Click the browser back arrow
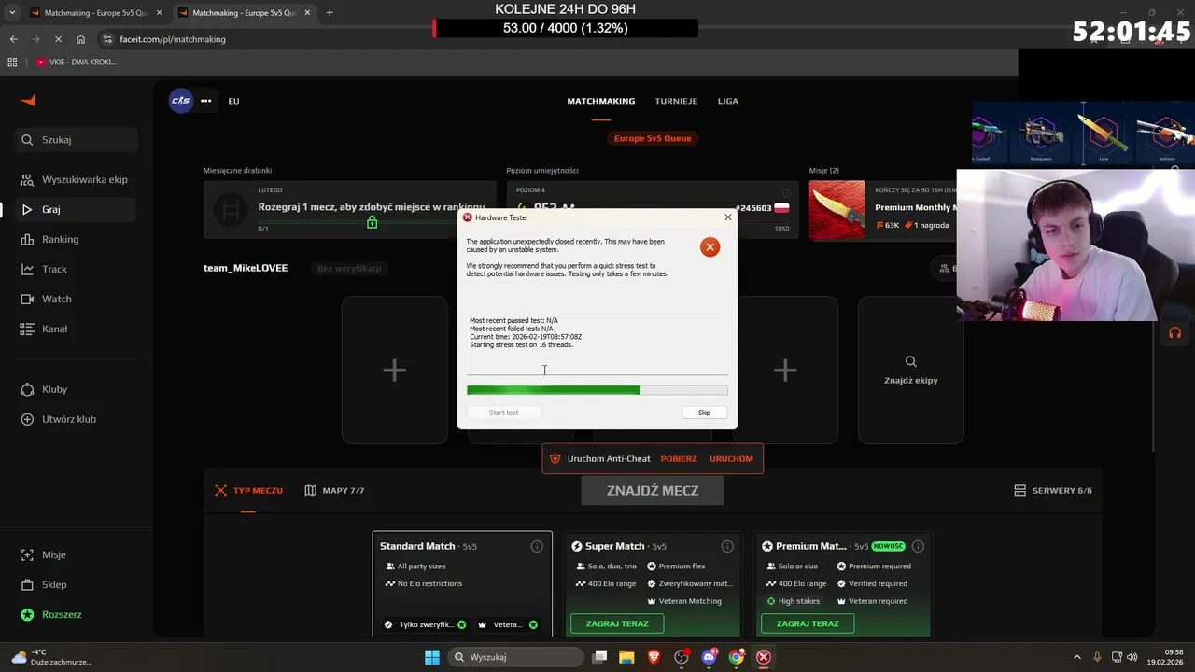1195x672 pixels. pos(13,39)
